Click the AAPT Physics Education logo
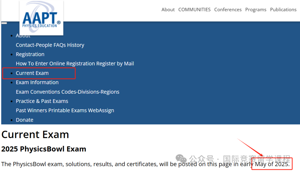The image size is (300, 171). coord(41,18)
